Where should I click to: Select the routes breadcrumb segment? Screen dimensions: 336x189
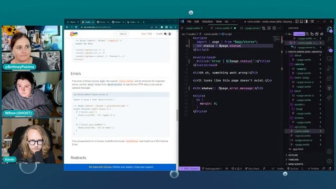click(x=192, y=34)
